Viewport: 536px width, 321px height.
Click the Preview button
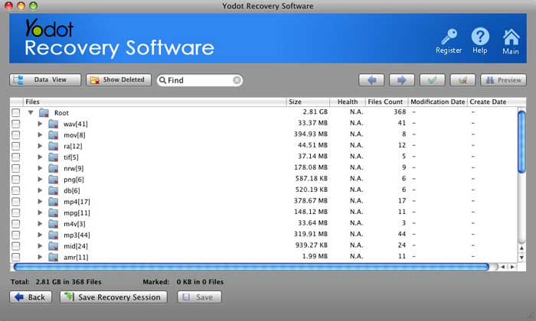tap(503, 80)
